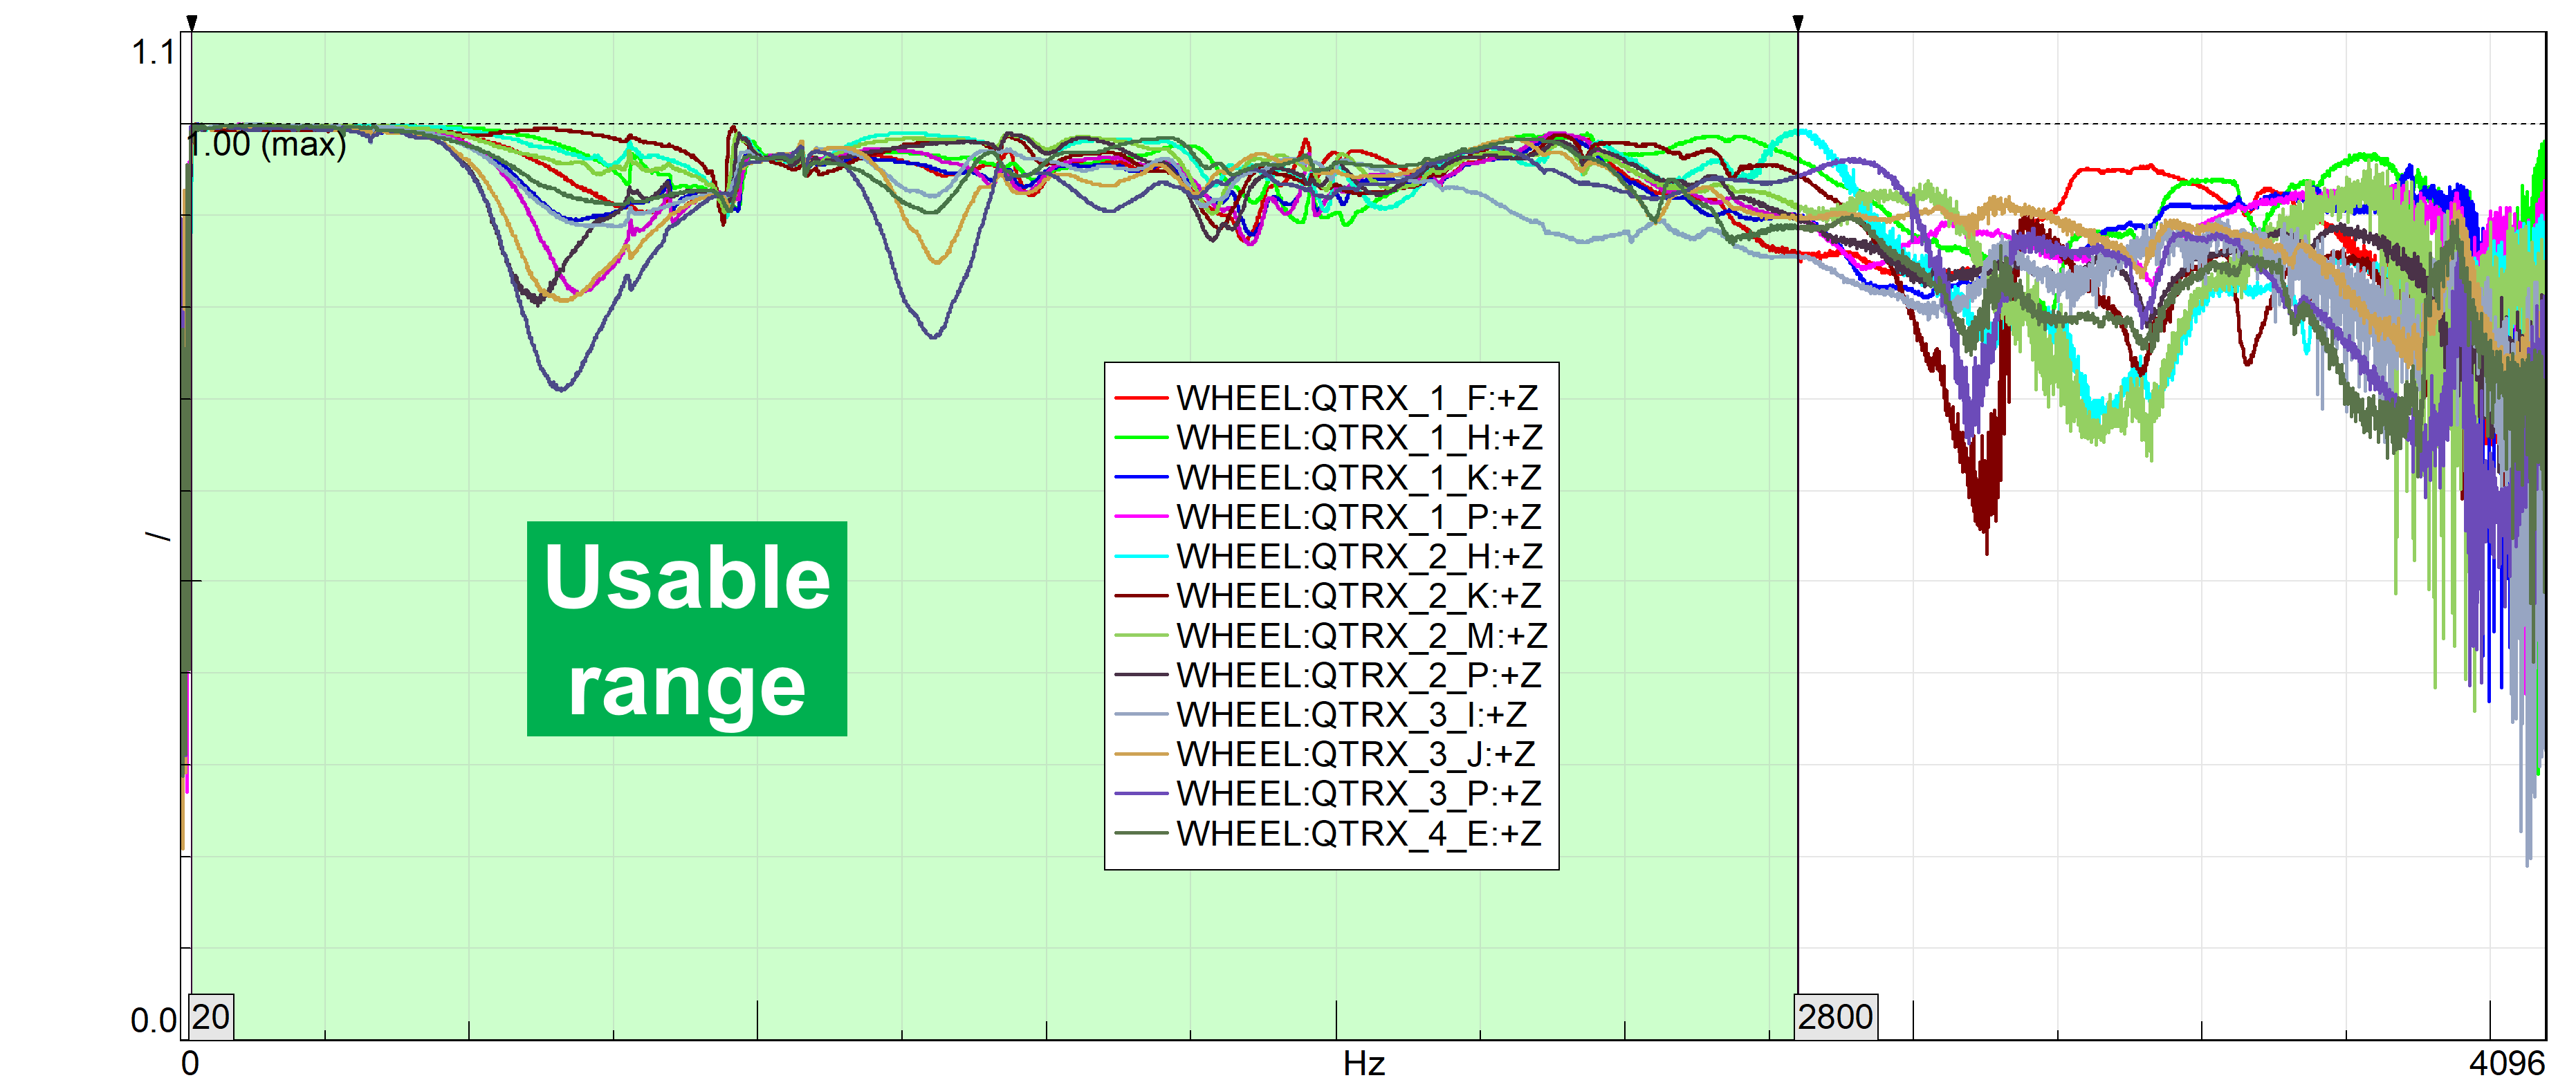Image resolution: width=2576 pixels, height=1089 pixels.
Task: Click the 4096 X-axis maximum value
Action: tap(2506, 1064)
